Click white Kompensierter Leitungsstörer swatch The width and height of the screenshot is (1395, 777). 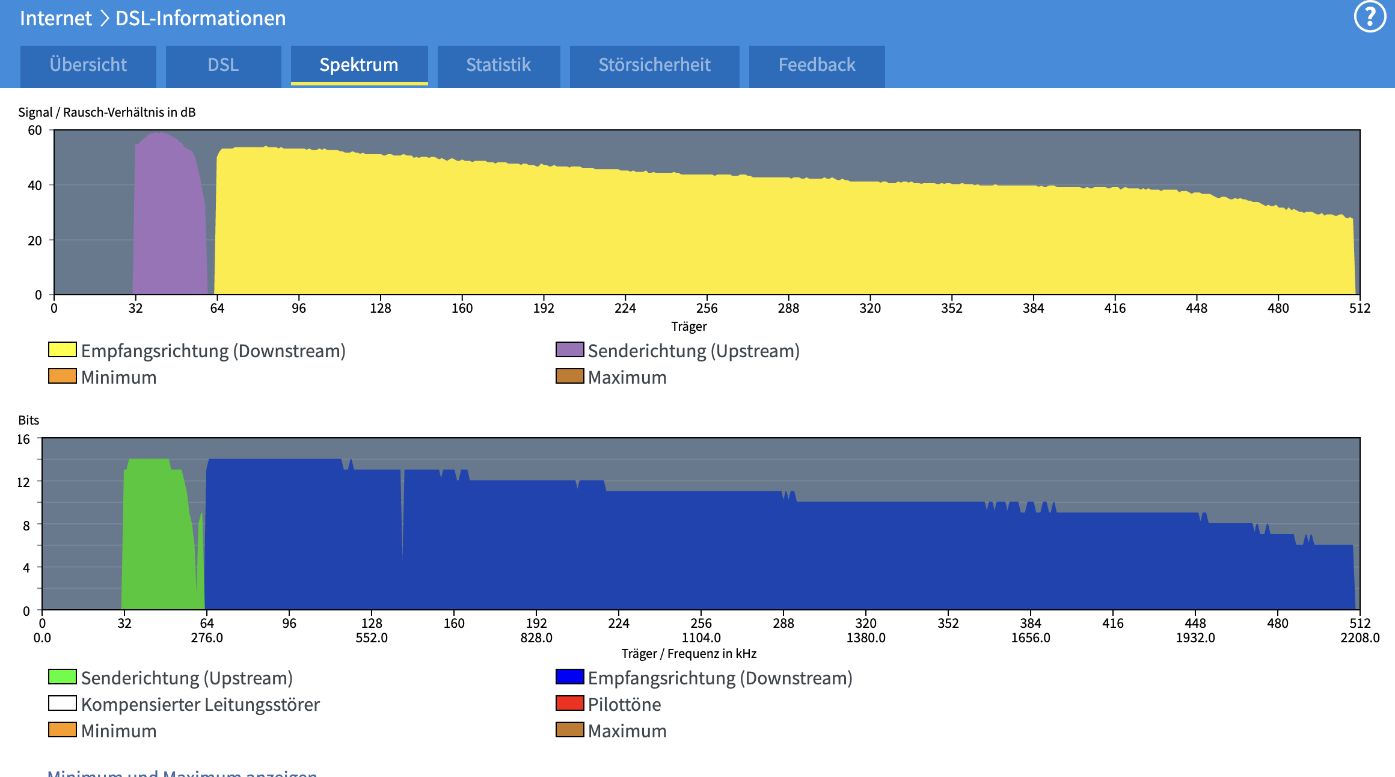coord(63,703)
